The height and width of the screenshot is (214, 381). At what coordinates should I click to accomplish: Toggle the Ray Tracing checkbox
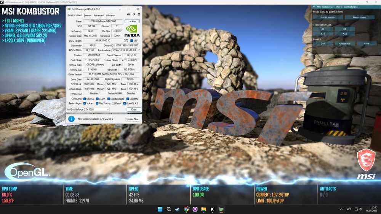click(97, 103)
